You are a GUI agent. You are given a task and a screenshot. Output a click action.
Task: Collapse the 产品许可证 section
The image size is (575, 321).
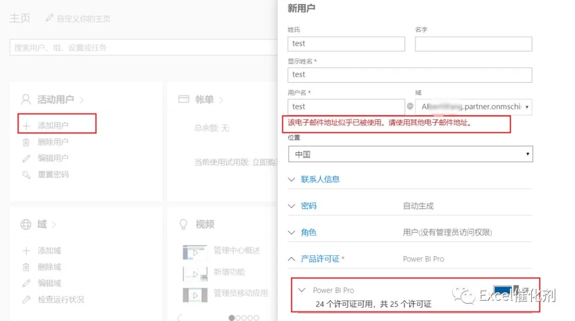tap(320, 259)
